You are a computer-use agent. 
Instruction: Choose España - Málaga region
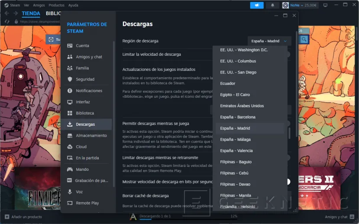250,139
